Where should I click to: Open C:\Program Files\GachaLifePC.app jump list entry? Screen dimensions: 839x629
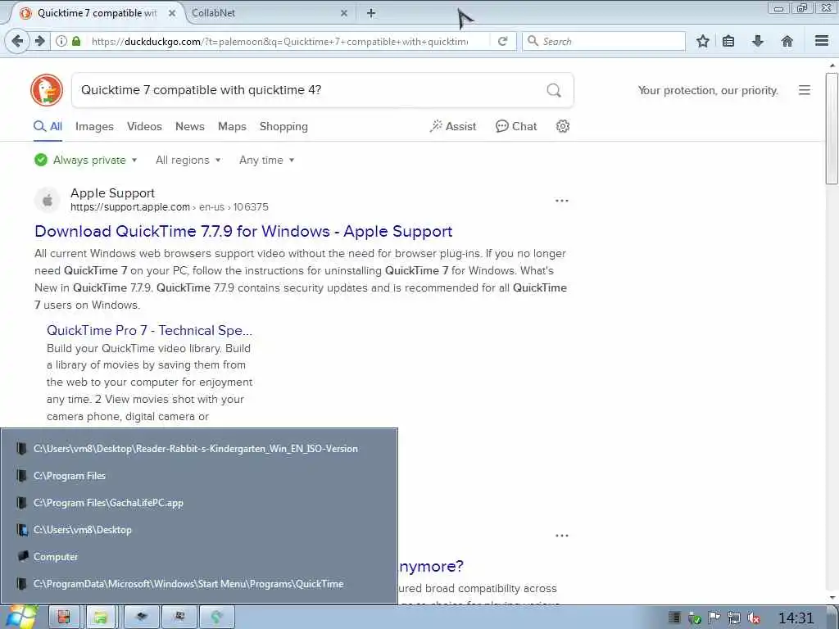point(199,503)
